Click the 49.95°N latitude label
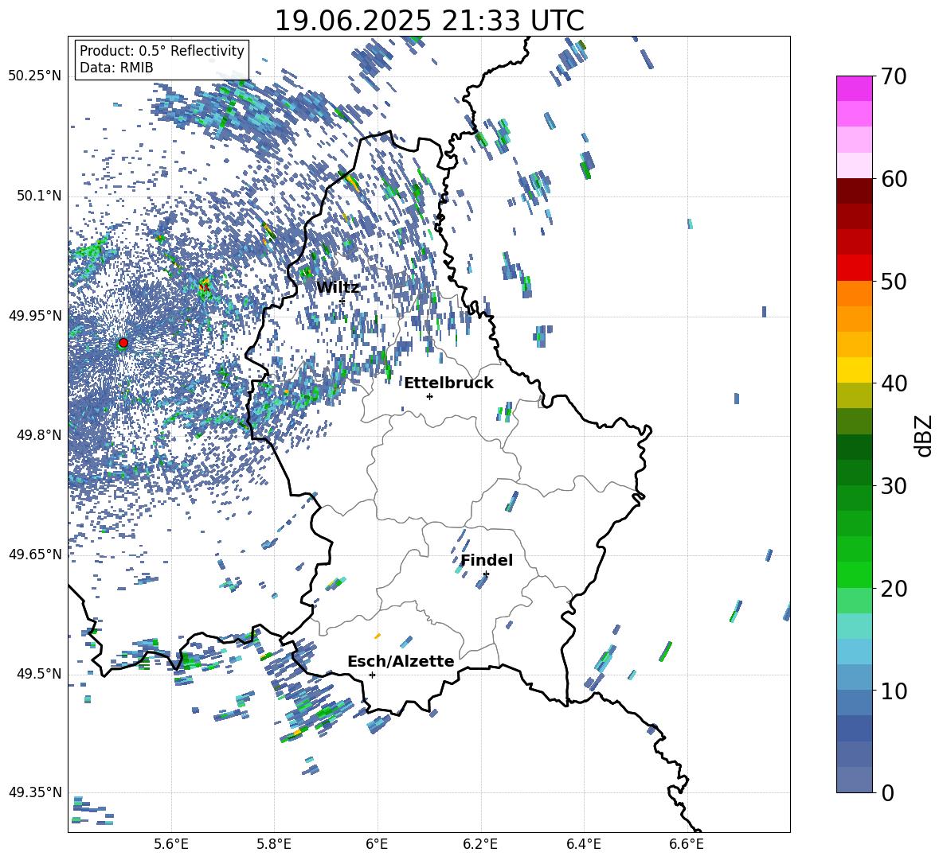 (x=35, y=316)
